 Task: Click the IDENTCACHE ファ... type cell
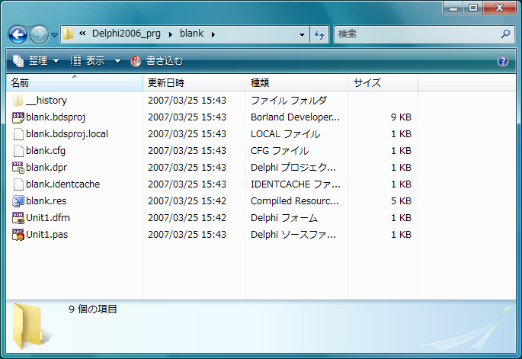coord(295,184)
